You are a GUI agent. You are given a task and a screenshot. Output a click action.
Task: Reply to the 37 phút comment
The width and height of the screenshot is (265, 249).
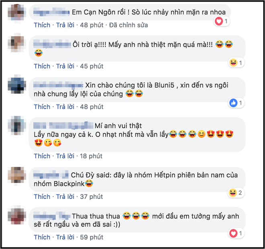pos(65,197)
